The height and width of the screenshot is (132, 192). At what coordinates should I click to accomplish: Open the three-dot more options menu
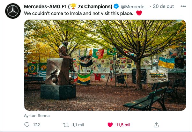[x=183, y=6]
